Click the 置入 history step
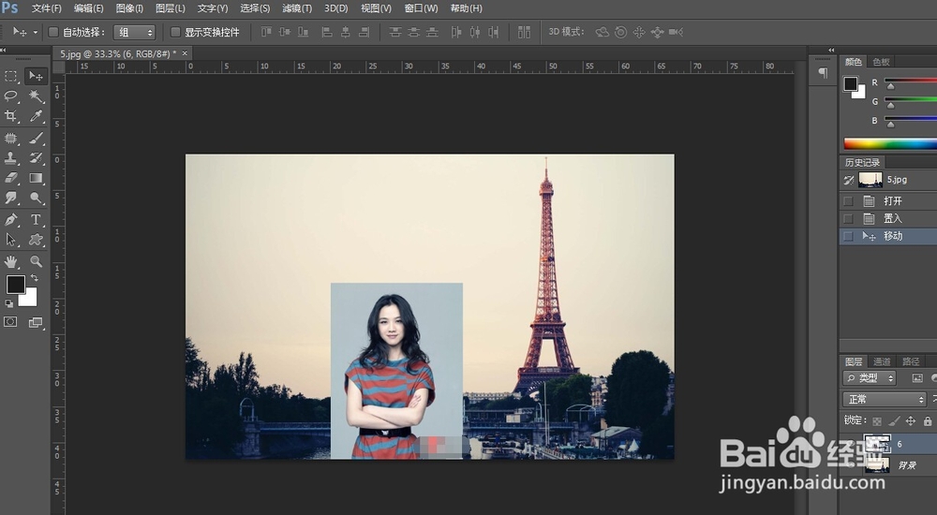Screen dimensions: 937x515 [892, 218]
